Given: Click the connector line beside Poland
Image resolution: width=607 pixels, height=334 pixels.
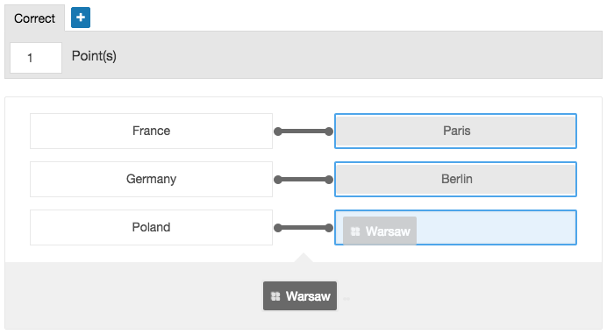Looking at the screenshot, I should [303, 228].
